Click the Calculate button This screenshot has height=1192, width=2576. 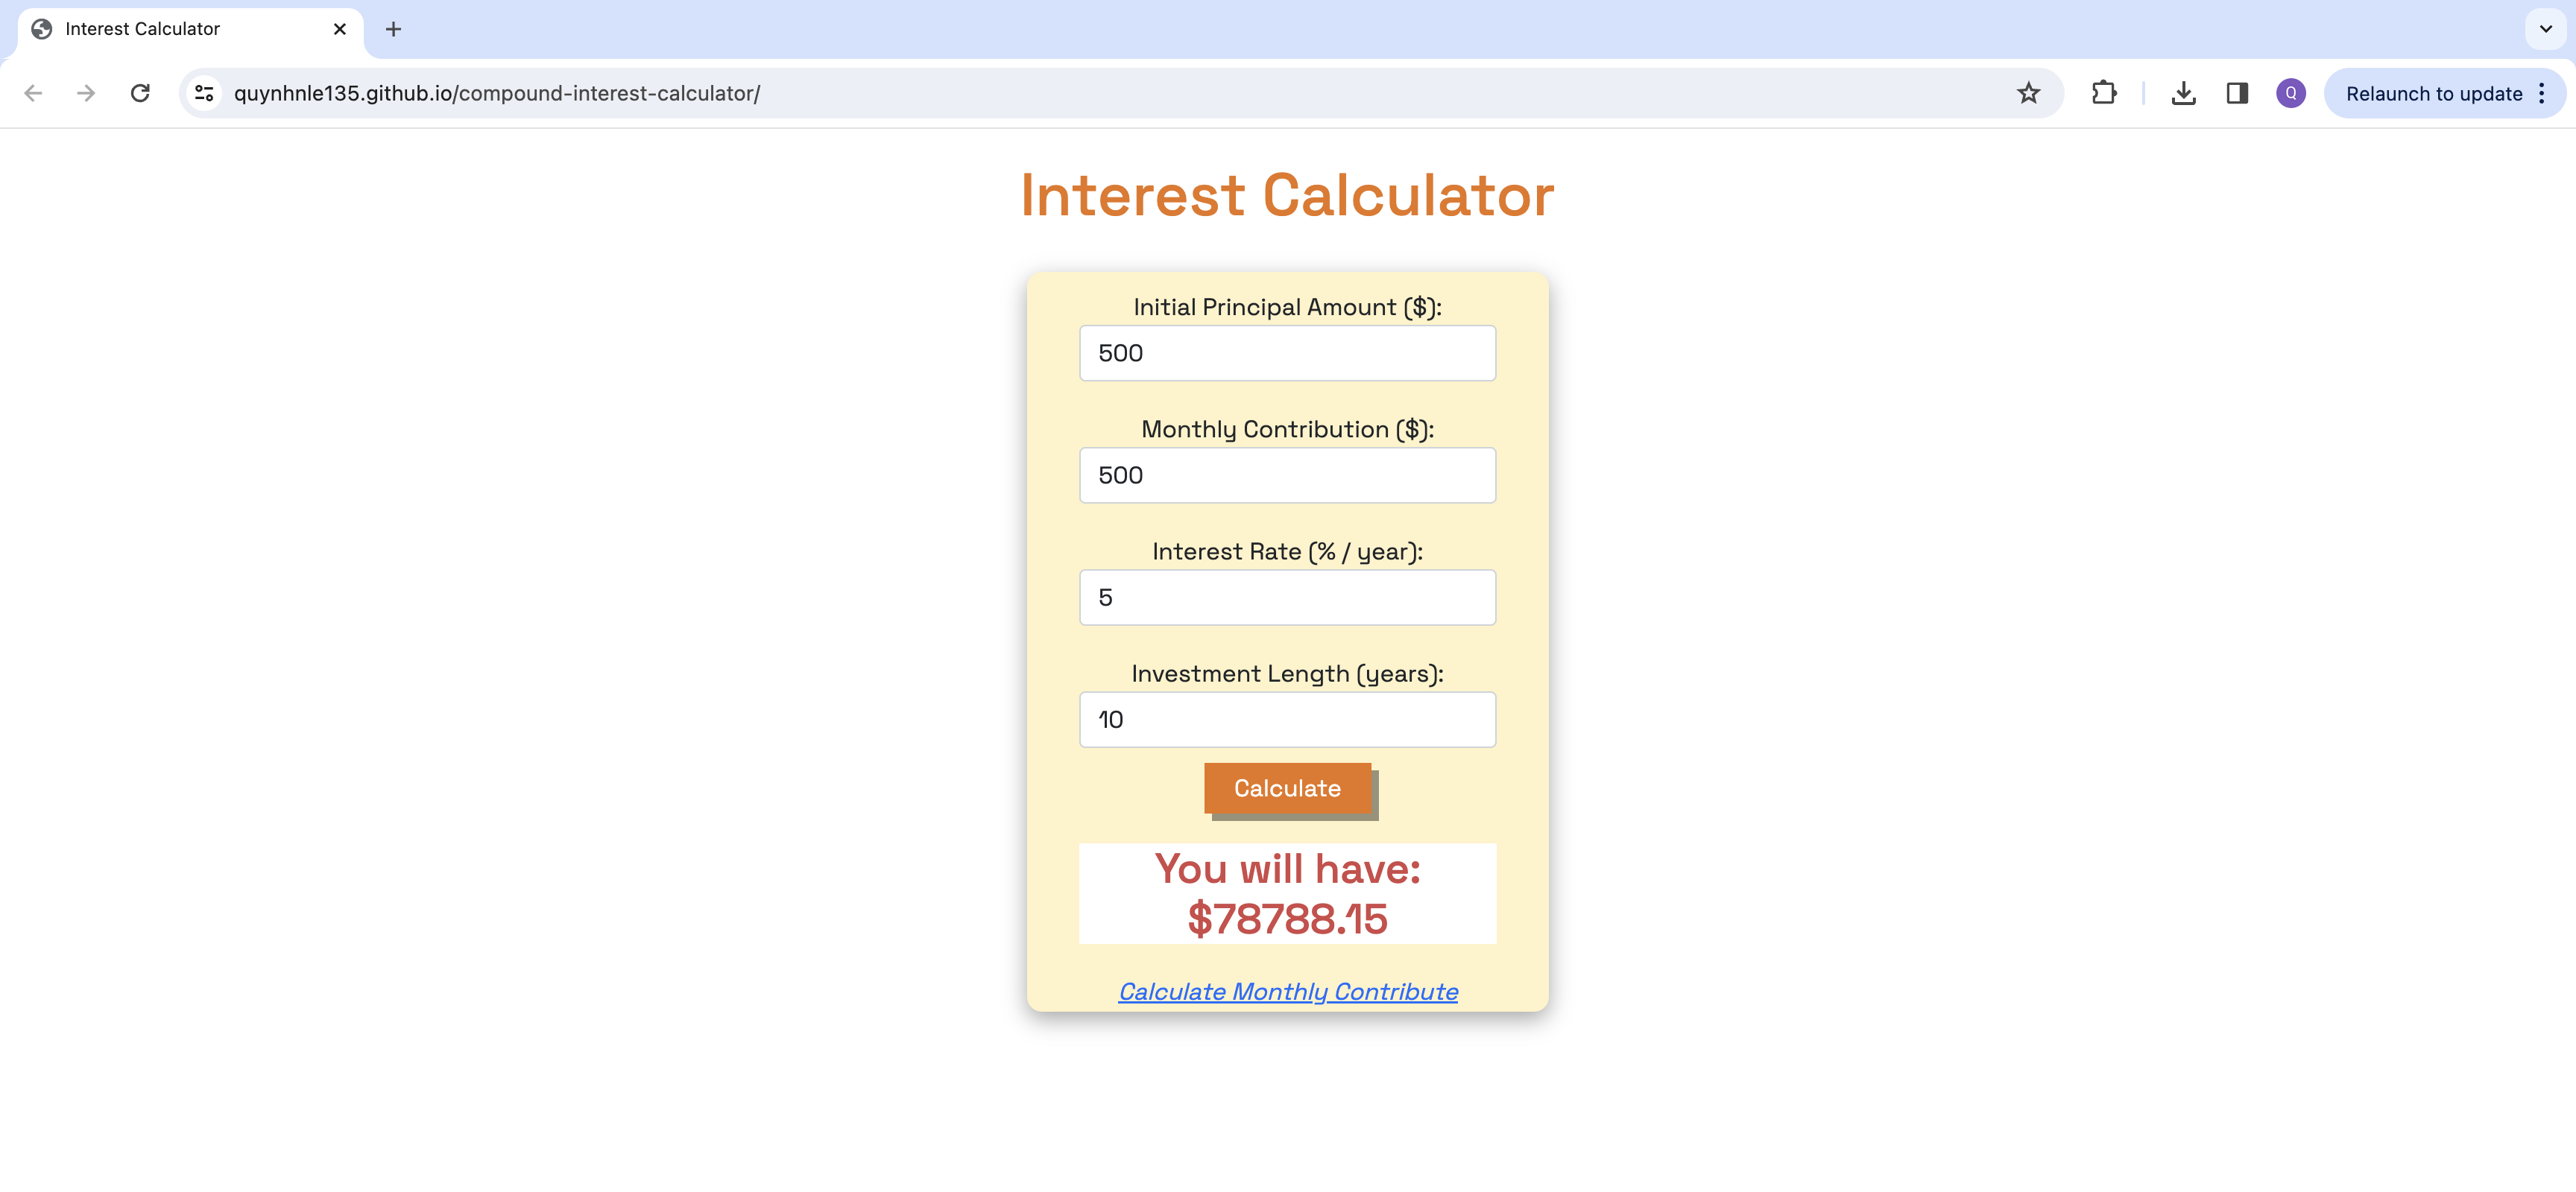tap(1287, 788)
